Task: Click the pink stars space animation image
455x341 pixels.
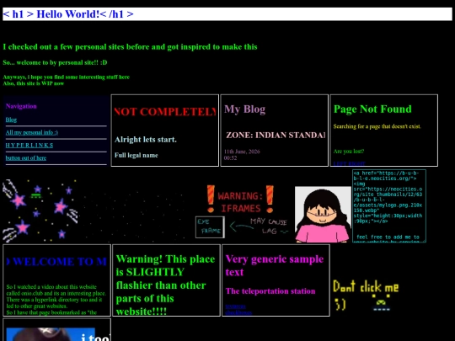Action: (x=40, y=210)
